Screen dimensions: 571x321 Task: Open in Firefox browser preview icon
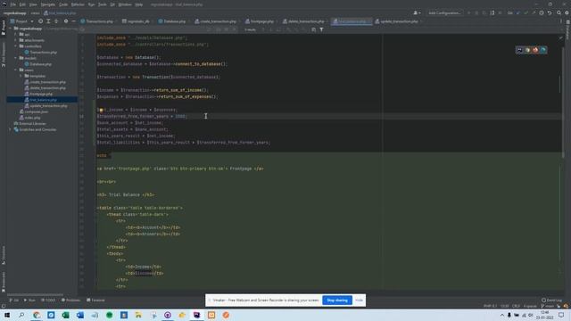pos(535,50)
